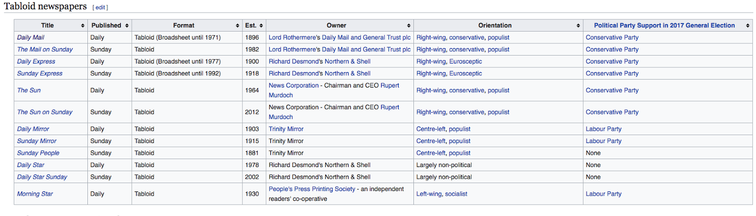
Task: Open Conservative Party link in Daily Express row
Action: [x=612, y=62]
